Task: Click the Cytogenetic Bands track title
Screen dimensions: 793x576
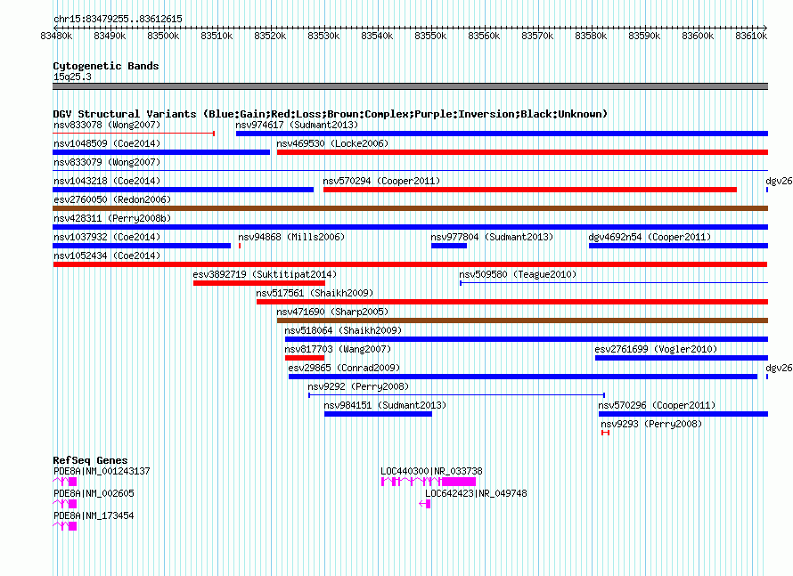Action: coord(106,66)
